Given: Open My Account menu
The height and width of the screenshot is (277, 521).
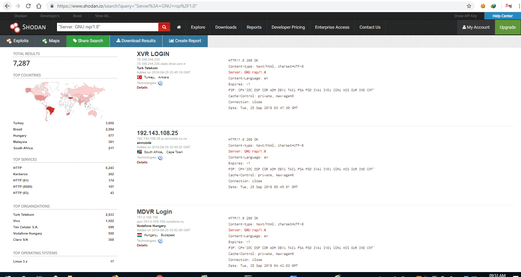Looking at the screenshot, I should [476, 27].
